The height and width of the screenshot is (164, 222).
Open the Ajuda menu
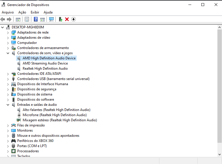tap(48, 12)
